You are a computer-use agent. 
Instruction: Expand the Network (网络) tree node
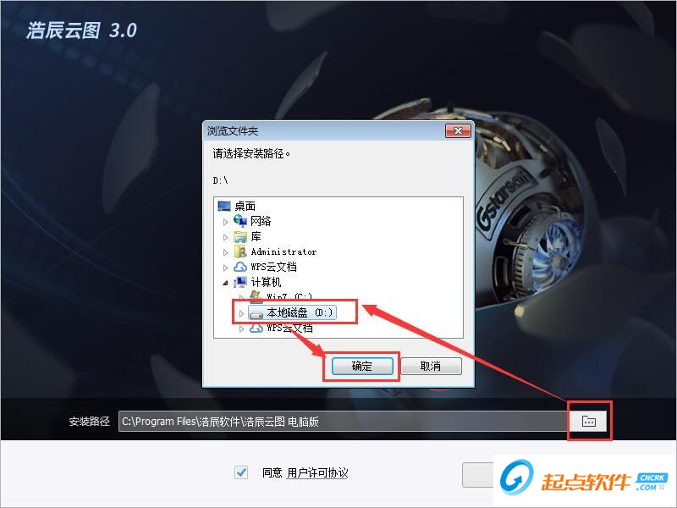pyautogui.click(x=225, y=222)
